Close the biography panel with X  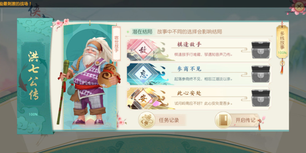point(299,6)
